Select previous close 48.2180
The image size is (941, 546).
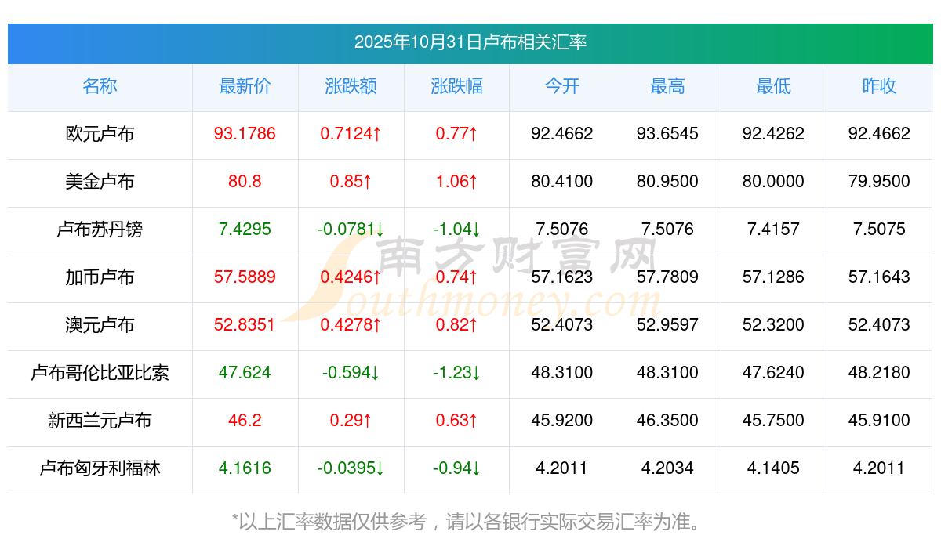click(879, 373)
